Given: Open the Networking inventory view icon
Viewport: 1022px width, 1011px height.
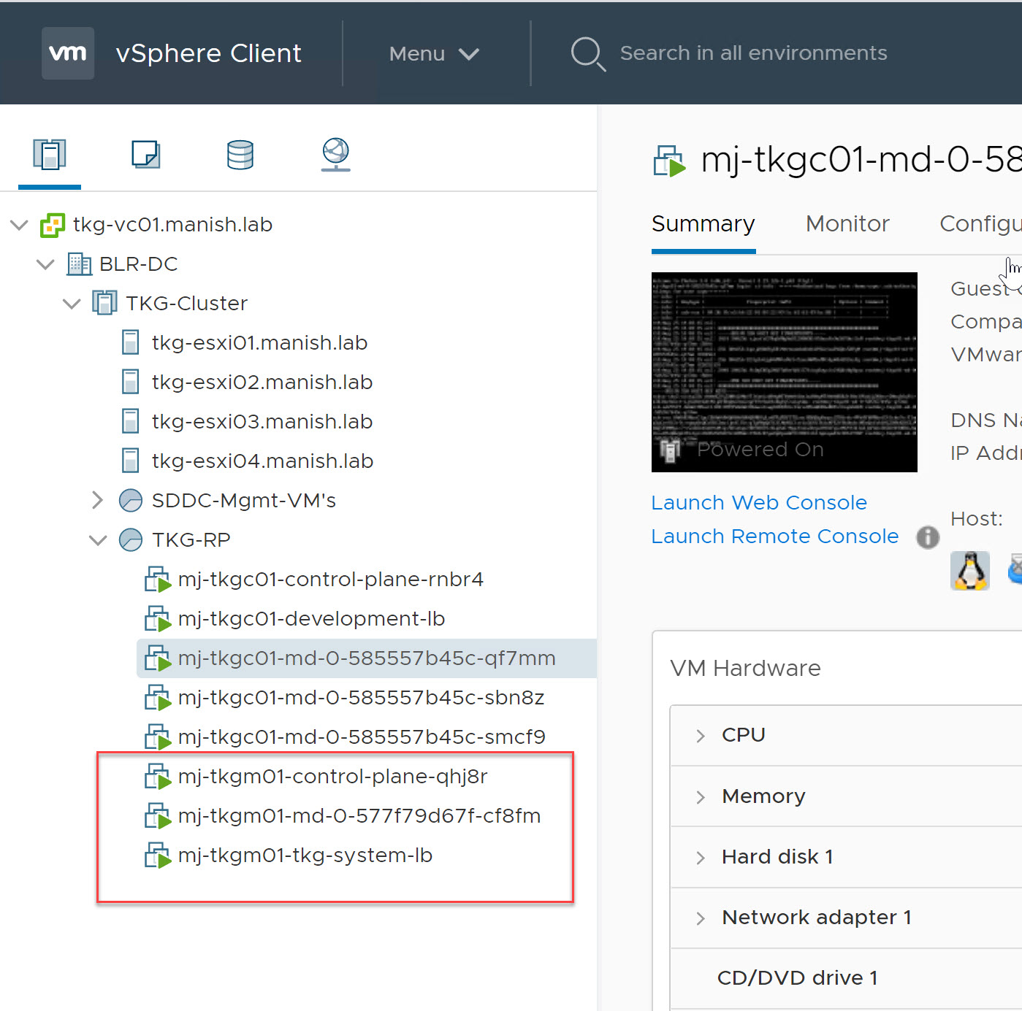Looking at the screenshot, I should tap(335, 155).
